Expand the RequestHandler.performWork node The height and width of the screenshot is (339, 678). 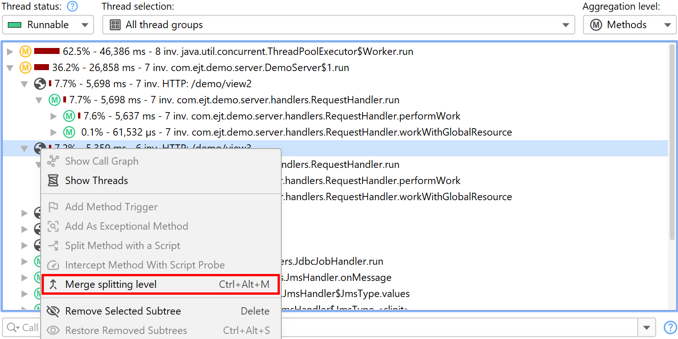pos(54,116)
